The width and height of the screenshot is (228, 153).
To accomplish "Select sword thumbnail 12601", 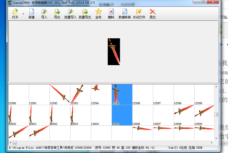I will coord(39,115).
